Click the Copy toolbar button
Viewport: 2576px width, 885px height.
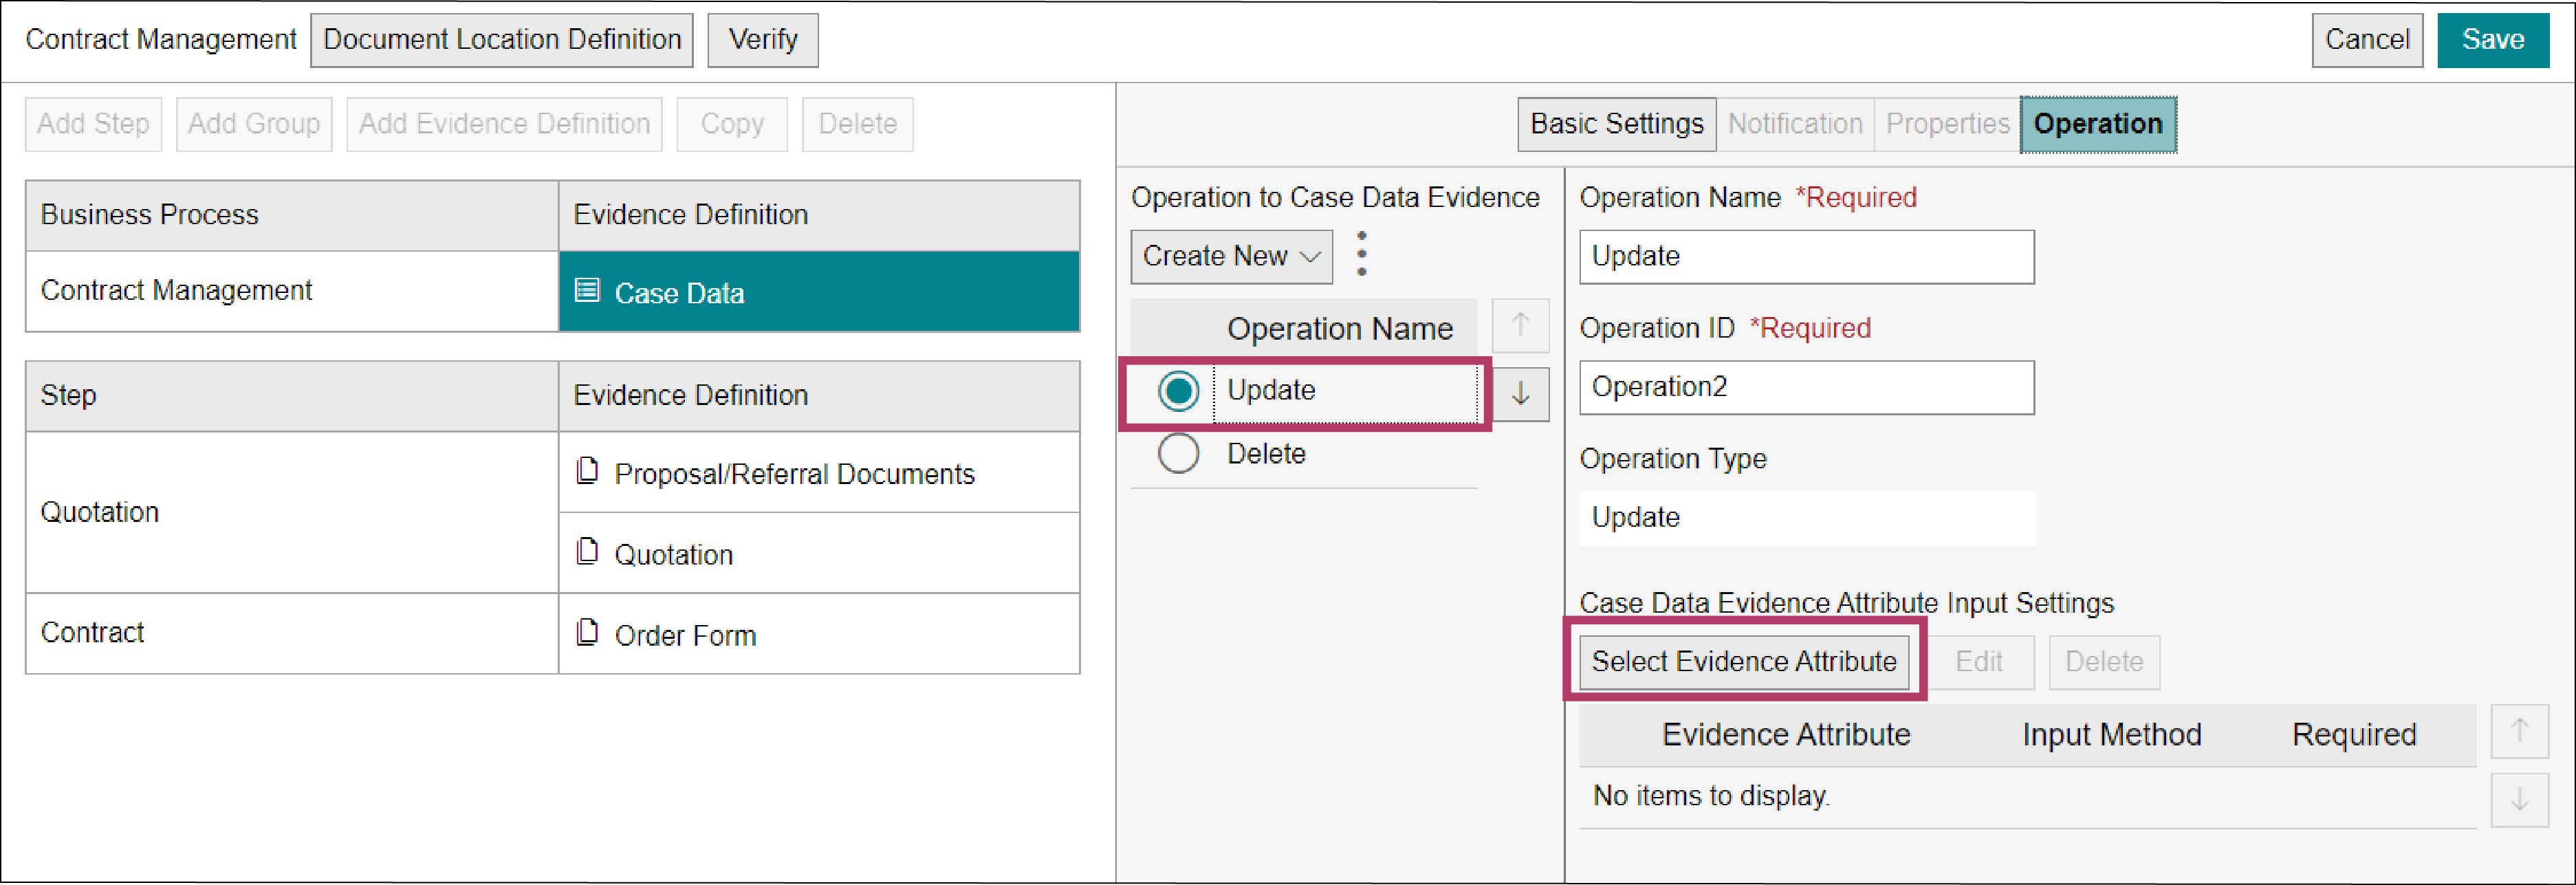pyautogui.click(x=732, y=124)
